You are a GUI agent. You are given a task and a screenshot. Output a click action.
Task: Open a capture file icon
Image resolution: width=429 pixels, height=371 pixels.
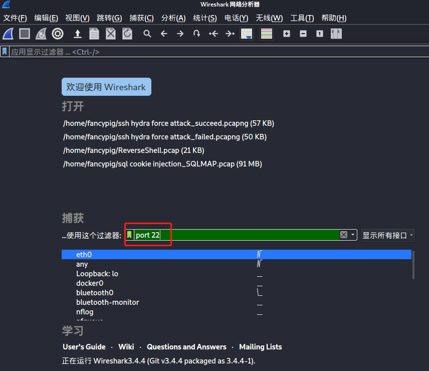click(x=78, y=34)
